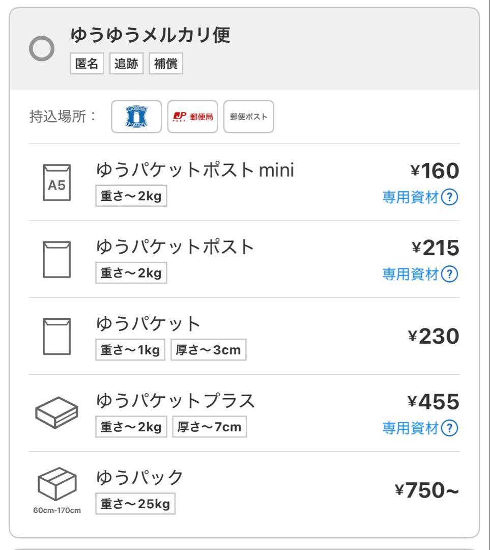490x550 pixels.
Task: Click the 匿名 tag
Action: tap(87, 65)
